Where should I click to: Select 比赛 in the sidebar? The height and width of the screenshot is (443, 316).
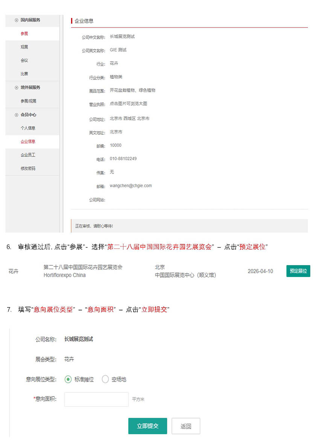(24, 74)
